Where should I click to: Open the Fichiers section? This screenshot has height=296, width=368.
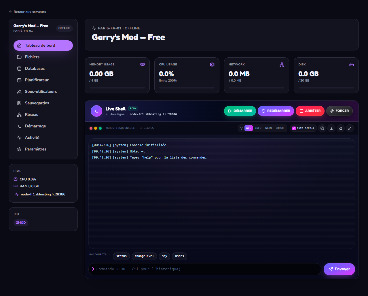point(43,57)
